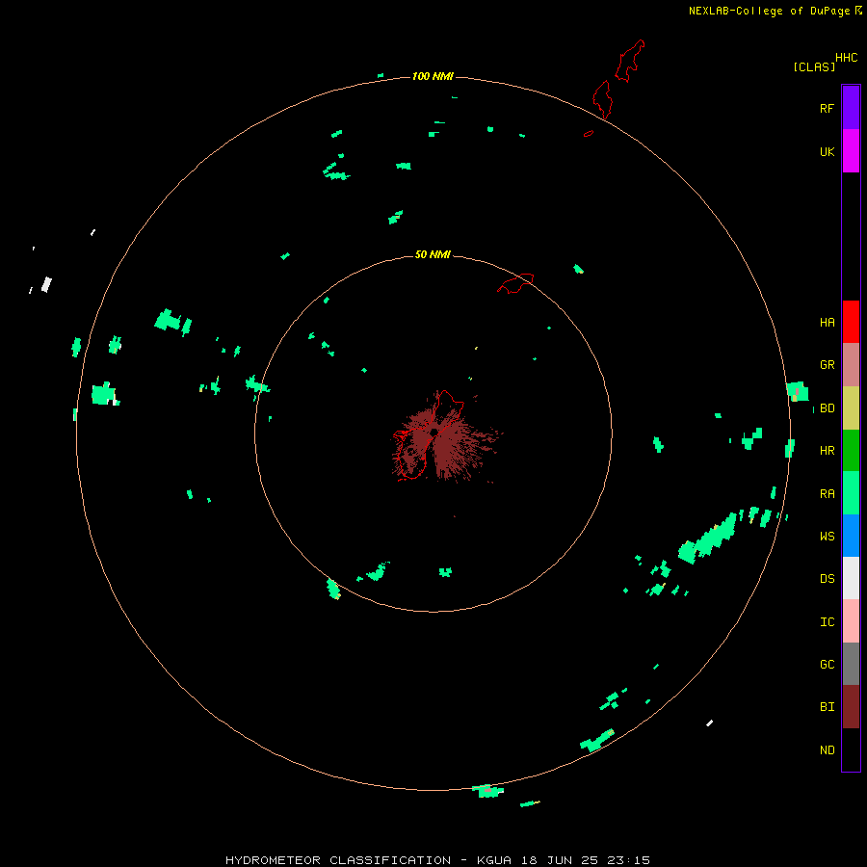Viewport: 867px width, 867px height.
Task: Select the GC gray color swatch
Action: (x=851, y=664)
